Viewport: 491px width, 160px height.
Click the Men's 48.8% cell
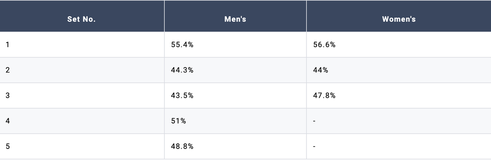[x=235, y=146]
